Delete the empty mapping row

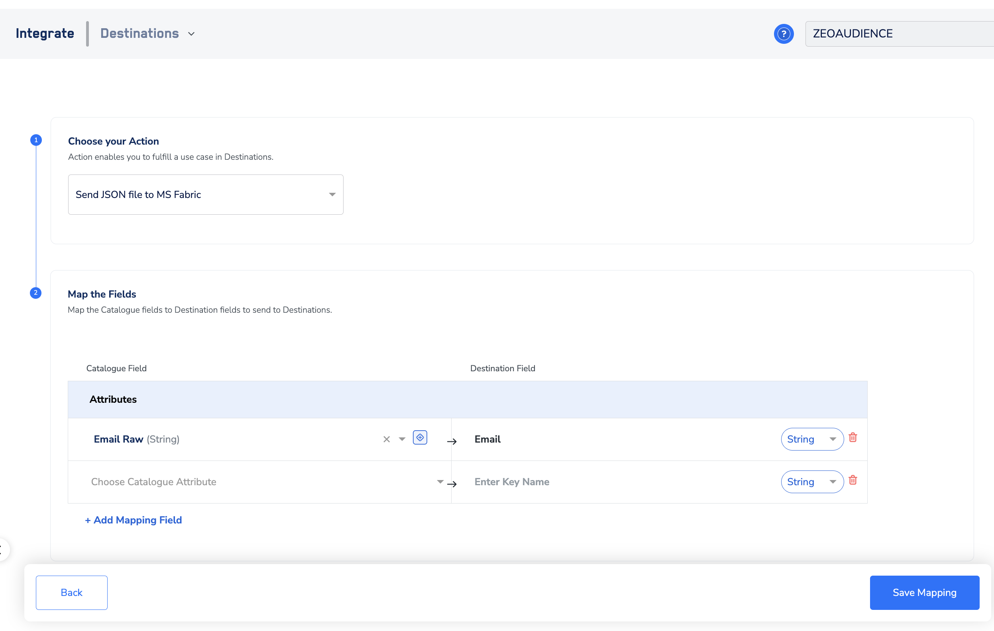(x=853, y=480)
